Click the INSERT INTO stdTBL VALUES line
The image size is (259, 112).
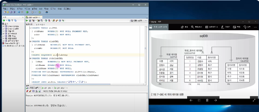(x=59, y=82)
